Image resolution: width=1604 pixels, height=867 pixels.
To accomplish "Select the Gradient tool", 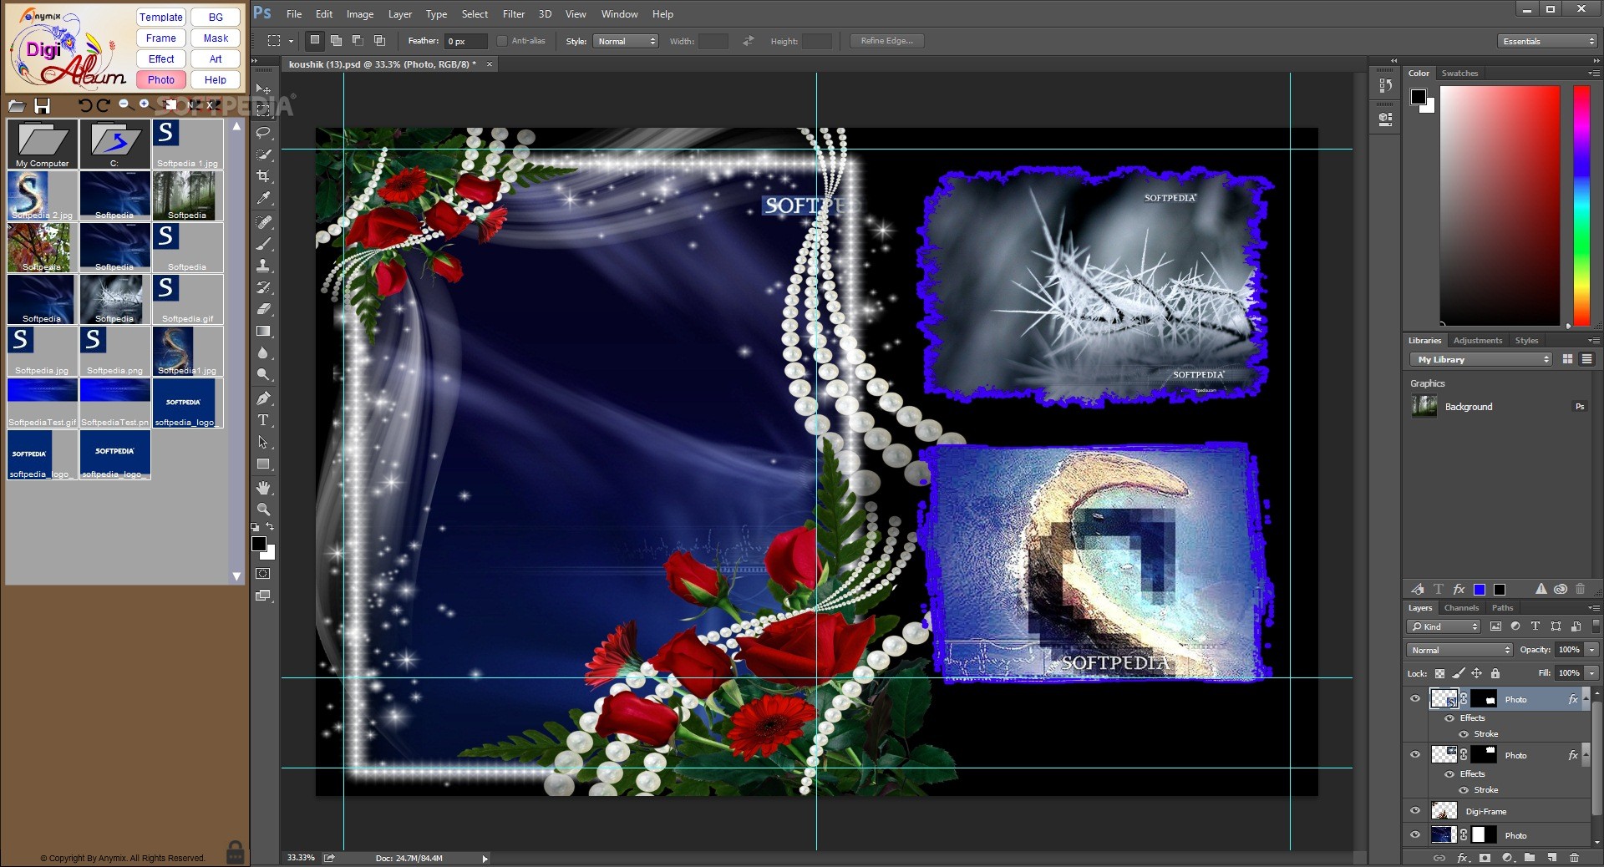I will (x=263, y=332).
